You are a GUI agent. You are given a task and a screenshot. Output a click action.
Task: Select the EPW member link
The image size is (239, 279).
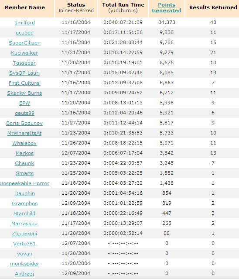pyautogui.click(x=24, y=103)
